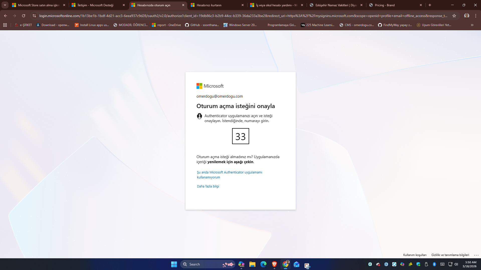481x270 pixels.
Task: Open the report - OneDrive bookmark
Action: [166, 25]
